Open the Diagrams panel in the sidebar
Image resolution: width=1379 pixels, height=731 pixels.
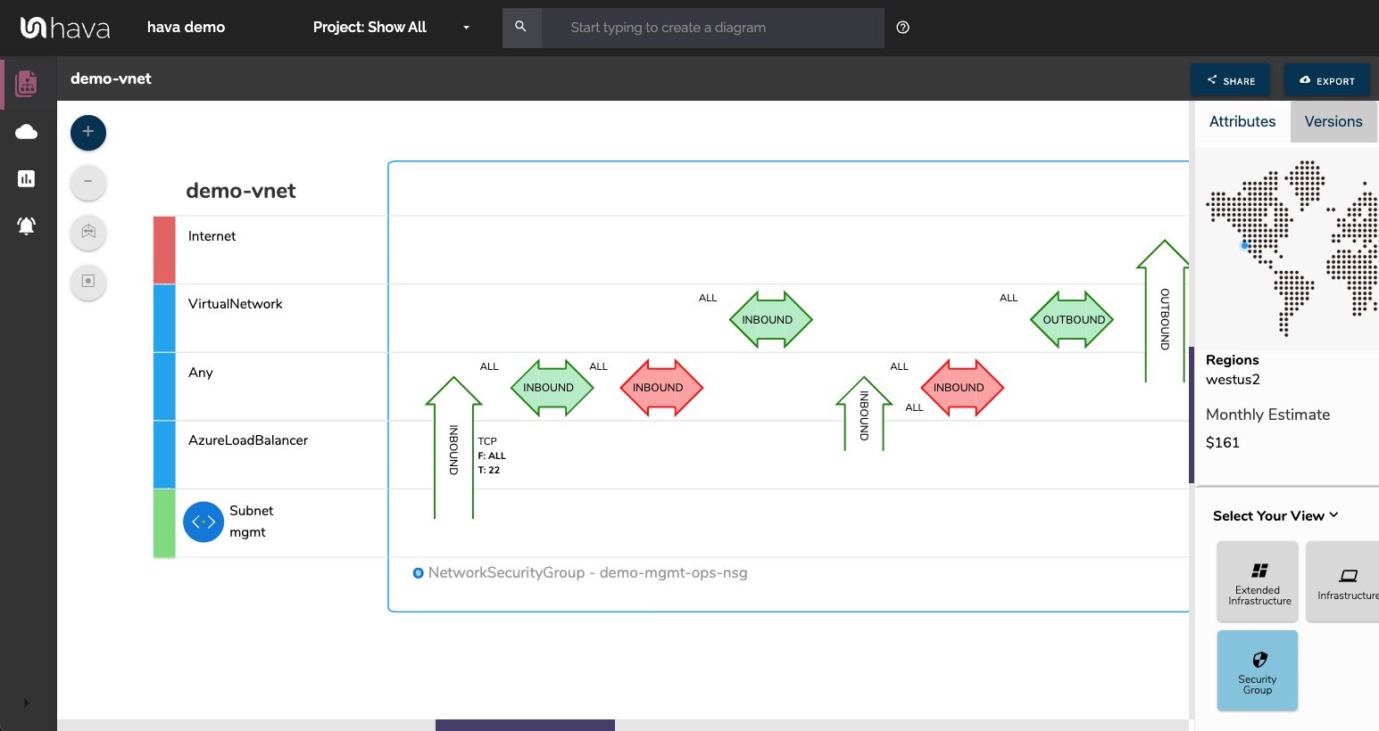27,83
